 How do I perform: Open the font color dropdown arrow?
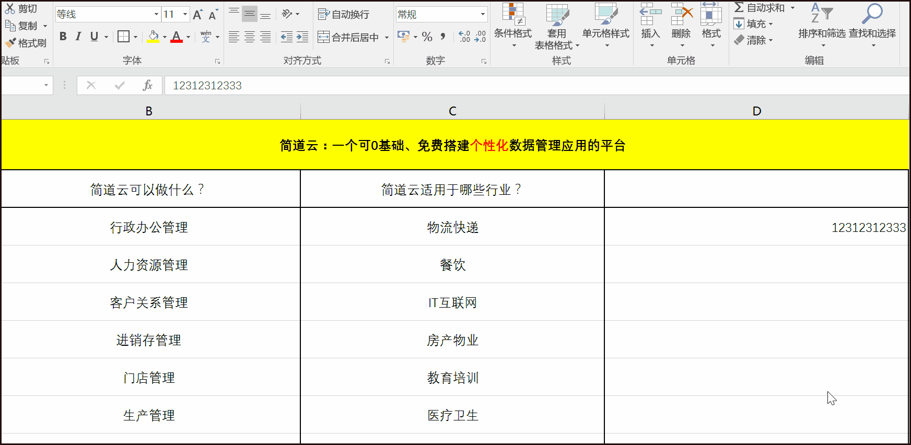(188, 37)
